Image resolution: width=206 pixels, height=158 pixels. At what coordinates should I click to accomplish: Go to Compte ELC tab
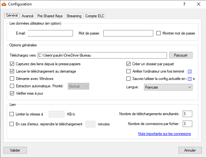[x=95, y=16]
